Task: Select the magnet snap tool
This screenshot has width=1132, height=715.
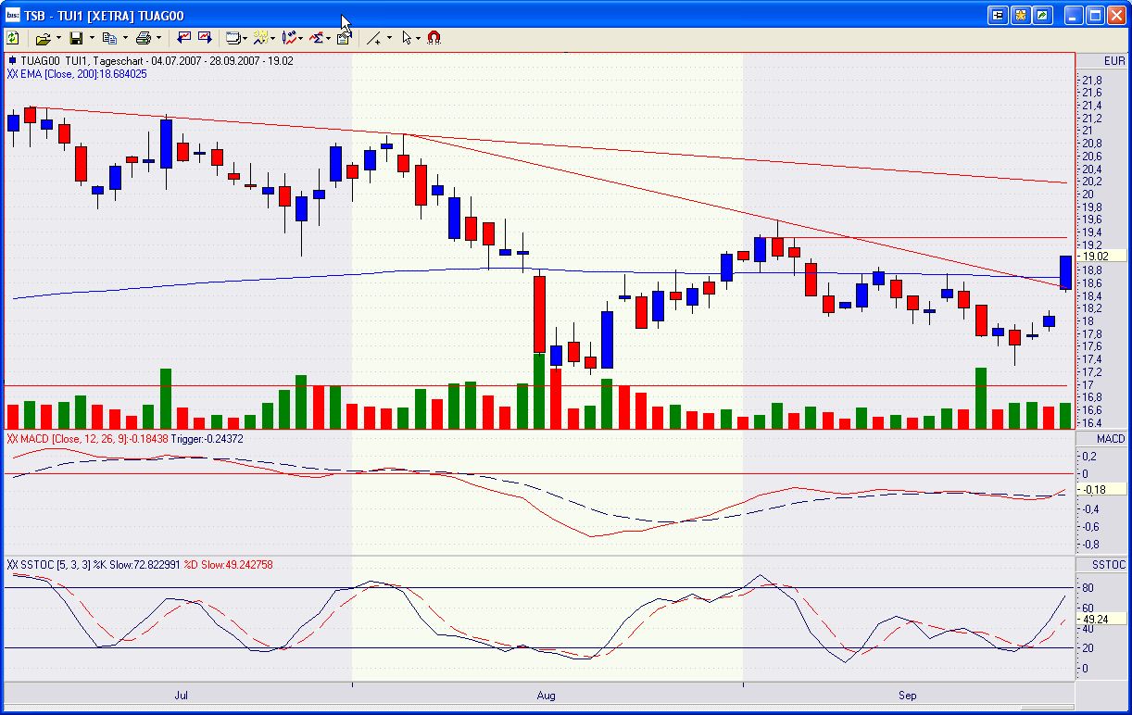Action: click(x=434, y=38)
